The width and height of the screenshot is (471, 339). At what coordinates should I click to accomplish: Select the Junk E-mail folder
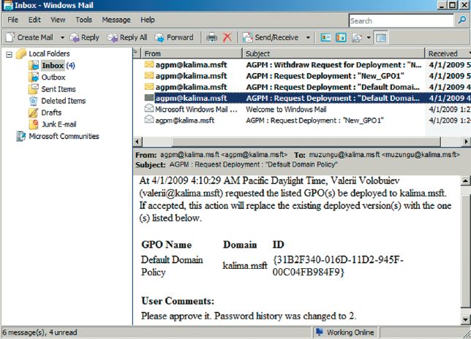59,124
